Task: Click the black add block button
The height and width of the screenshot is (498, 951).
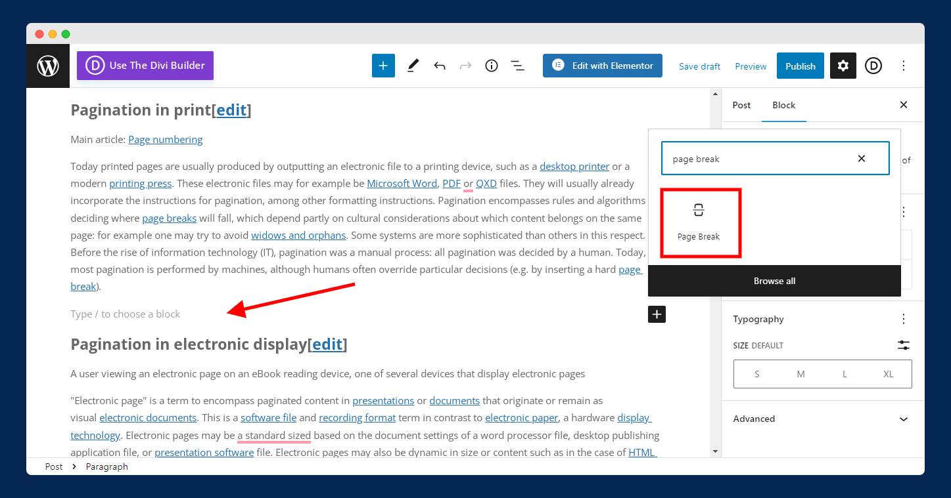Action: click(x=657, y=314)
